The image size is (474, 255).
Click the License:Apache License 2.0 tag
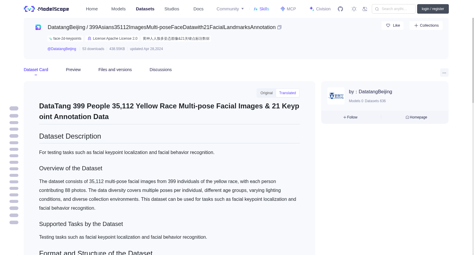coord(113,39)
